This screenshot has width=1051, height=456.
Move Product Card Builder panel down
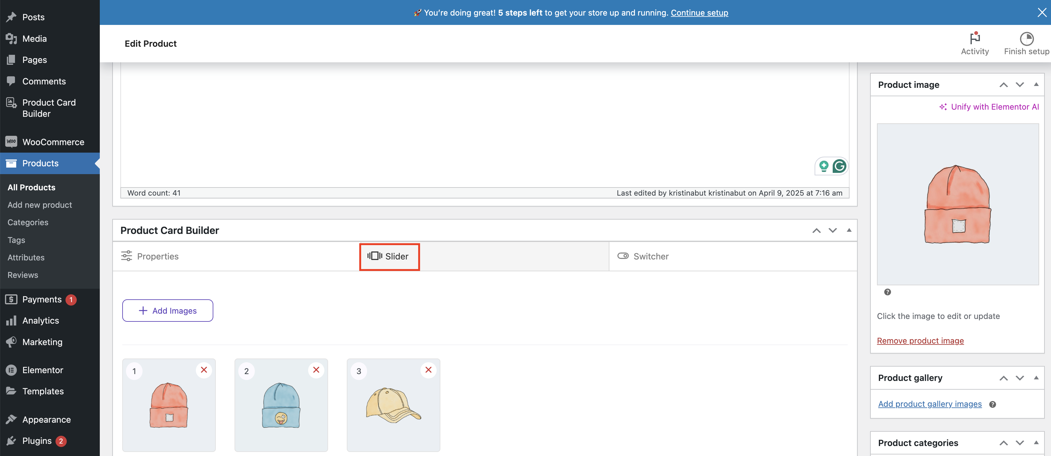click(832, 230)
